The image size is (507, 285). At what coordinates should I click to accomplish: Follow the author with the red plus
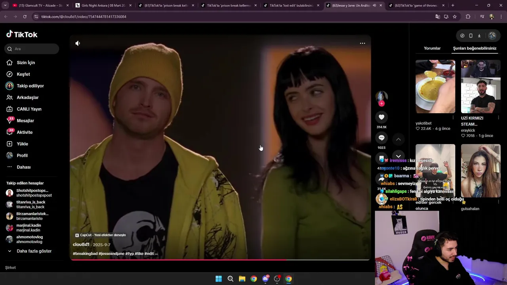[x=381, y=103]
